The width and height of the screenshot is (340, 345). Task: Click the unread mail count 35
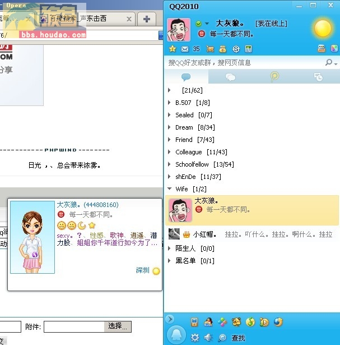coord(196,49)
